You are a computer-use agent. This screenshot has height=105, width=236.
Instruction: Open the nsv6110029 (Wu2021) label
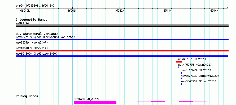[x=196, y=70]
